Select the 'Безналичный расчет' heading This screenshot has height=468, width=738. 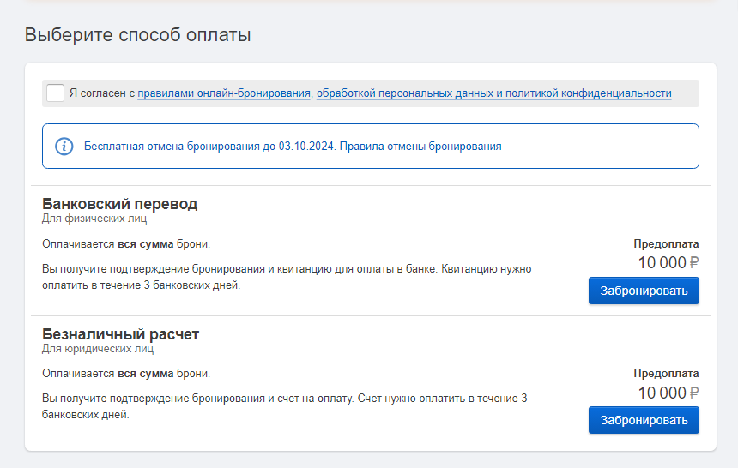[x=120, y=334]
